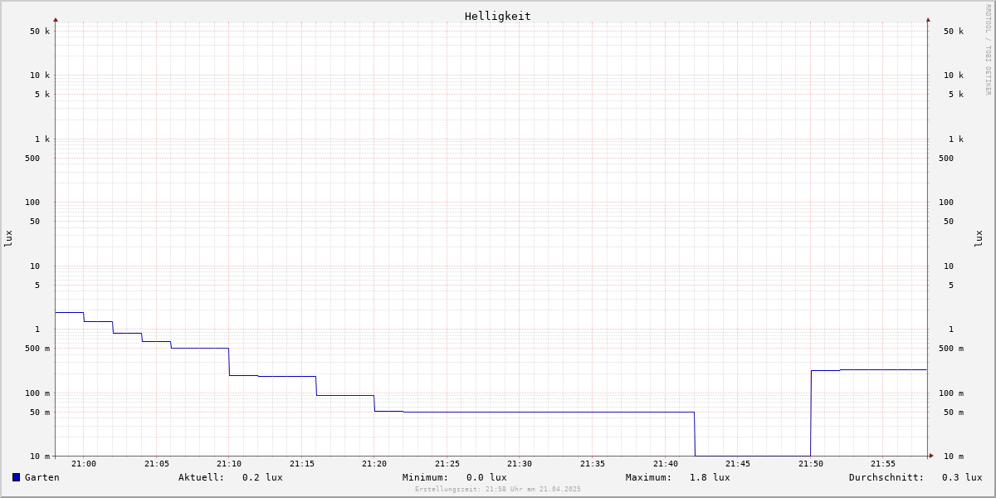Click the left axis 1 k label
This screenshot has height=498, width=996.
[x=42, y=139]
